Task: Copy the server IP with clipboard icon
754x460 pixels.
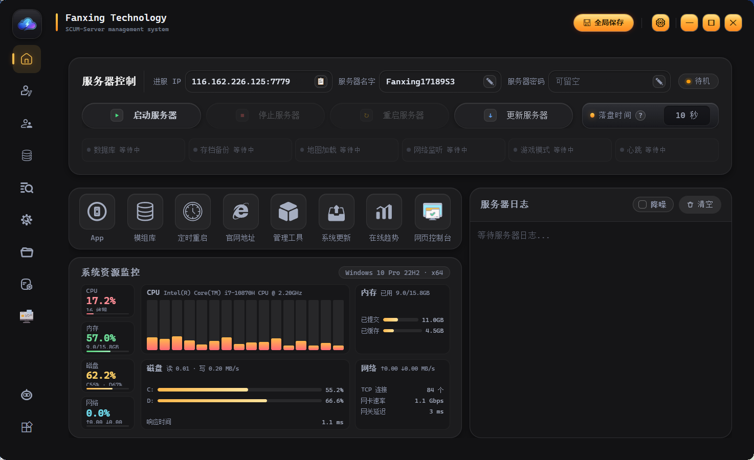Action: [321, 82]
